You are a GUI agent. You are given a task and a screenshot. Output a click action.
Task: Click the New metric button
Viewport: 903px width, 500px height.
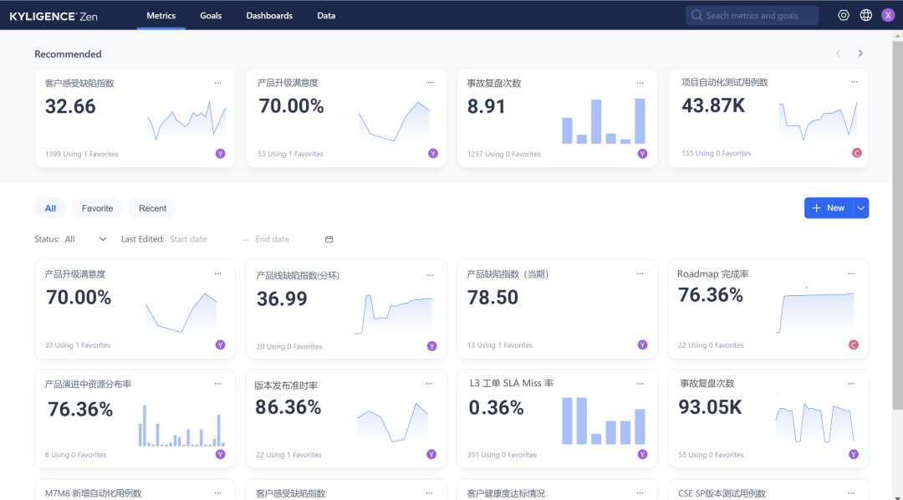[829, 208]
